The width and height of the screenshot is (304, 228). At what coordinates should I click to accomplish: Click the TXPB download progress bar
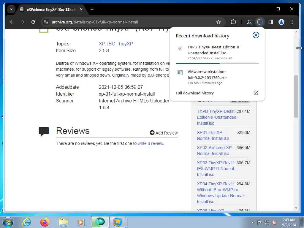[217, 63]
